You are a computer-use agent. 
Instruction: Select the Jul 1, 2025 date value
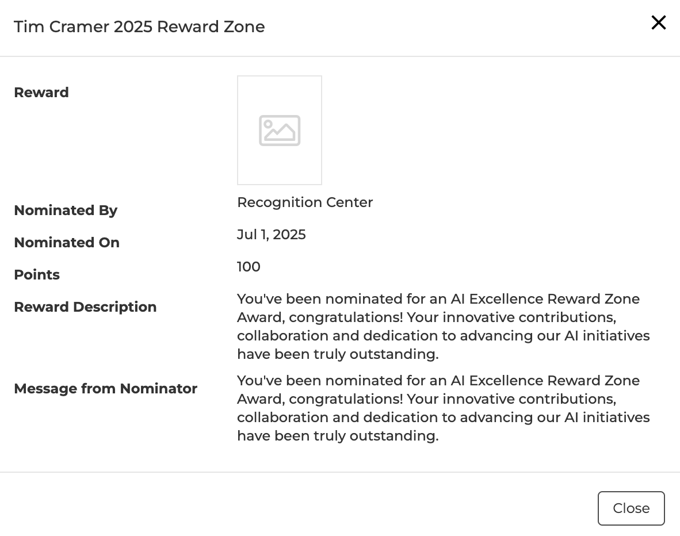pos(271,234)
